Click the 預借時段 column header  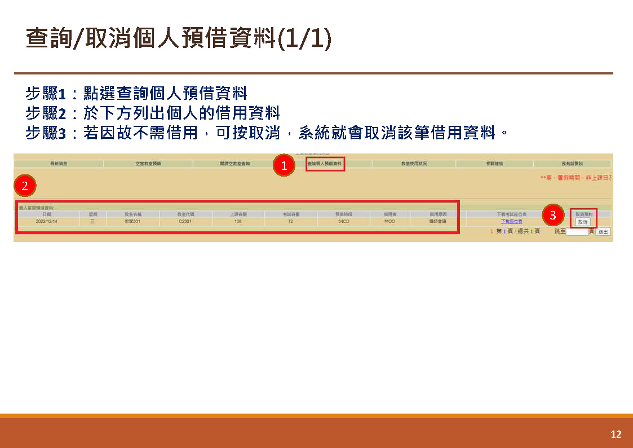343,214
